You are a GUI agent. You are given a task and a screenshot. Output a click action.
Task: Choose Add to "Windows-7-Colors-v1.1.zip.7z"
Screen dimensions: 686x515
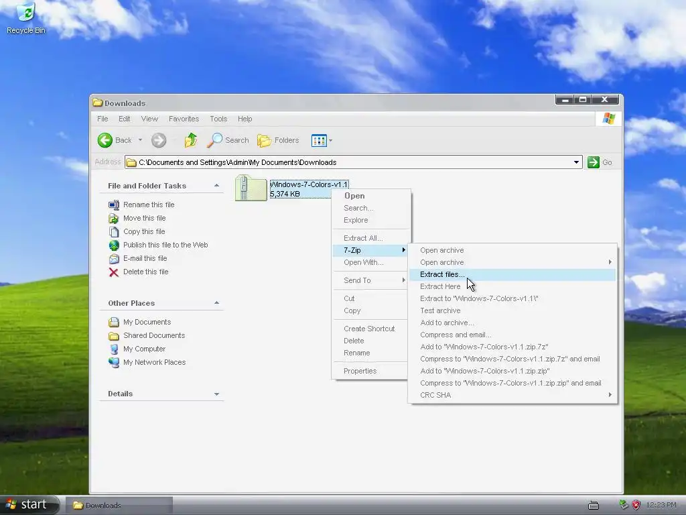coord(512,347)
